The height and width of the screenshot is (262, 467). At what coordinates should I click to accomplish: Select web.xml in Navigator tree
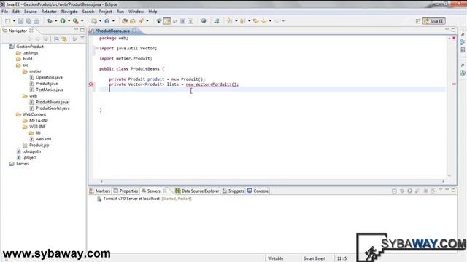[x=44, y=139]
